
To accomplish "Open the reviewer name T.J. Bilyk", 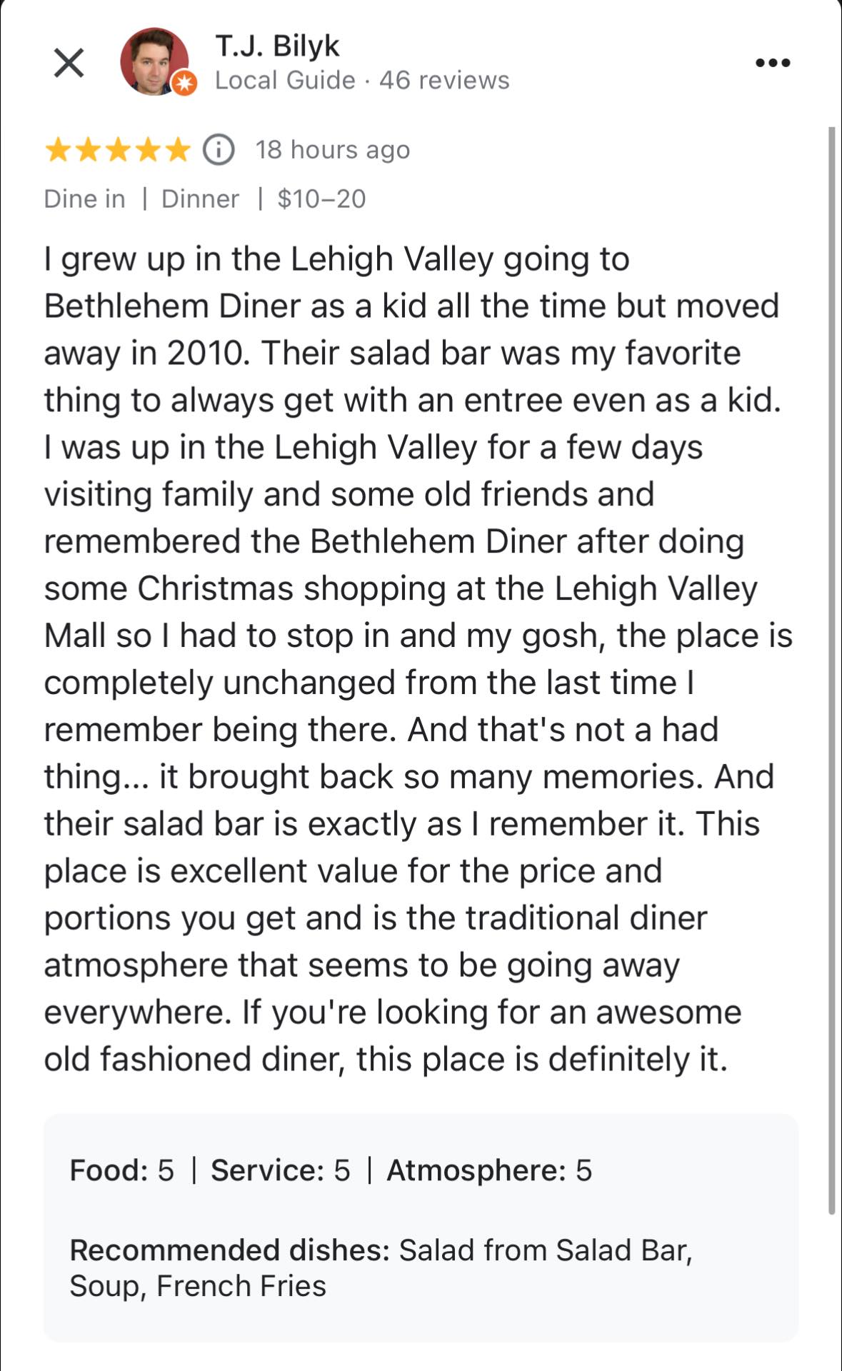I will pyautogui.click(x=277, y=46).
